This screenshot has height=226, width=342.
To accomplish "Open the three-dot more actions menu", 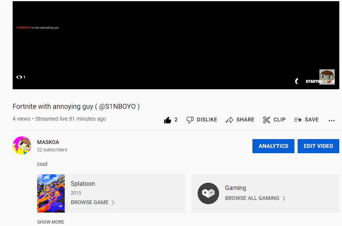I will (332, 120).
